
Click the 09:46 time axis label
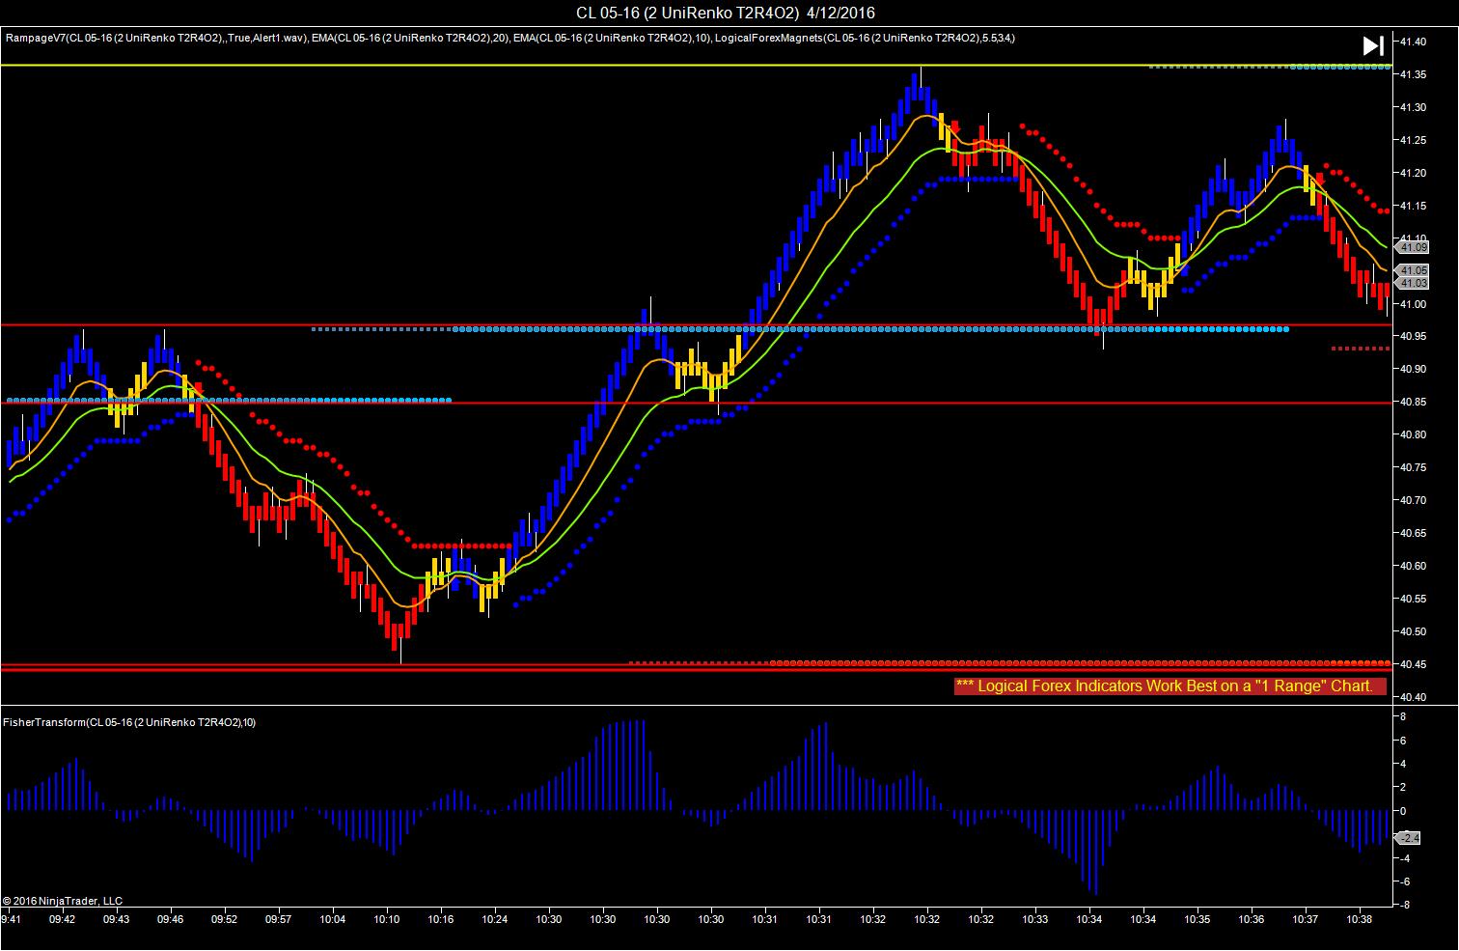pyautogui.click(x=171, y=920)
